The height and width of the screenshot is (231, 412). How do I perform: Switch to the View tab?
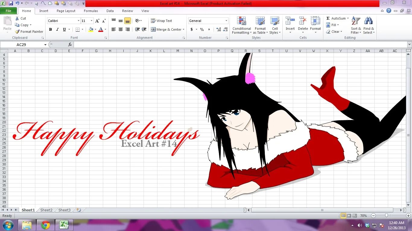tap(145, 11)
